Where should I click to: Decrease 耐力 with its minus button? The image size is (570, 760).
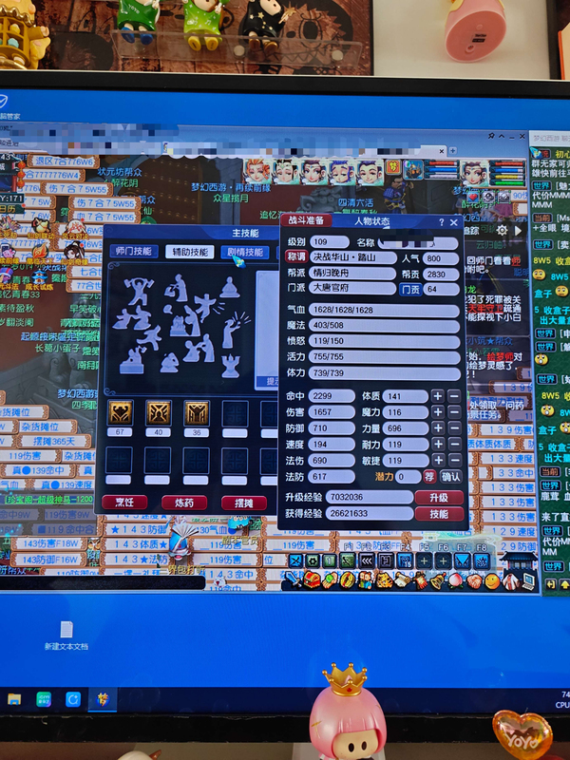[x=454, y=444]
